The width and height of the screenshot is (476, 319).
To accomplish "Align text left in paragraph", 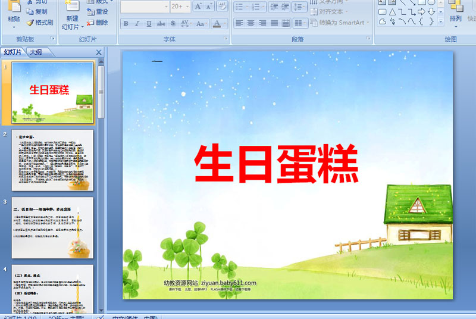I will coord(239,23).
